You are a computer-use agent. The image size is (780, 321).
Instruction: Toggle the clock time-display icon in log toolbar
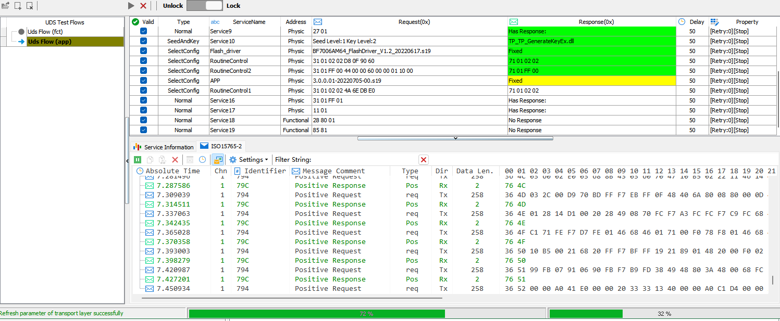202,160
